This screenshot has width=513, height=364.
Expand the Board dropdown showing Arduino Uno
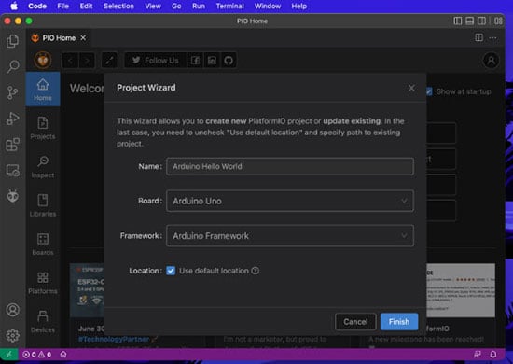tap(290, 201)
